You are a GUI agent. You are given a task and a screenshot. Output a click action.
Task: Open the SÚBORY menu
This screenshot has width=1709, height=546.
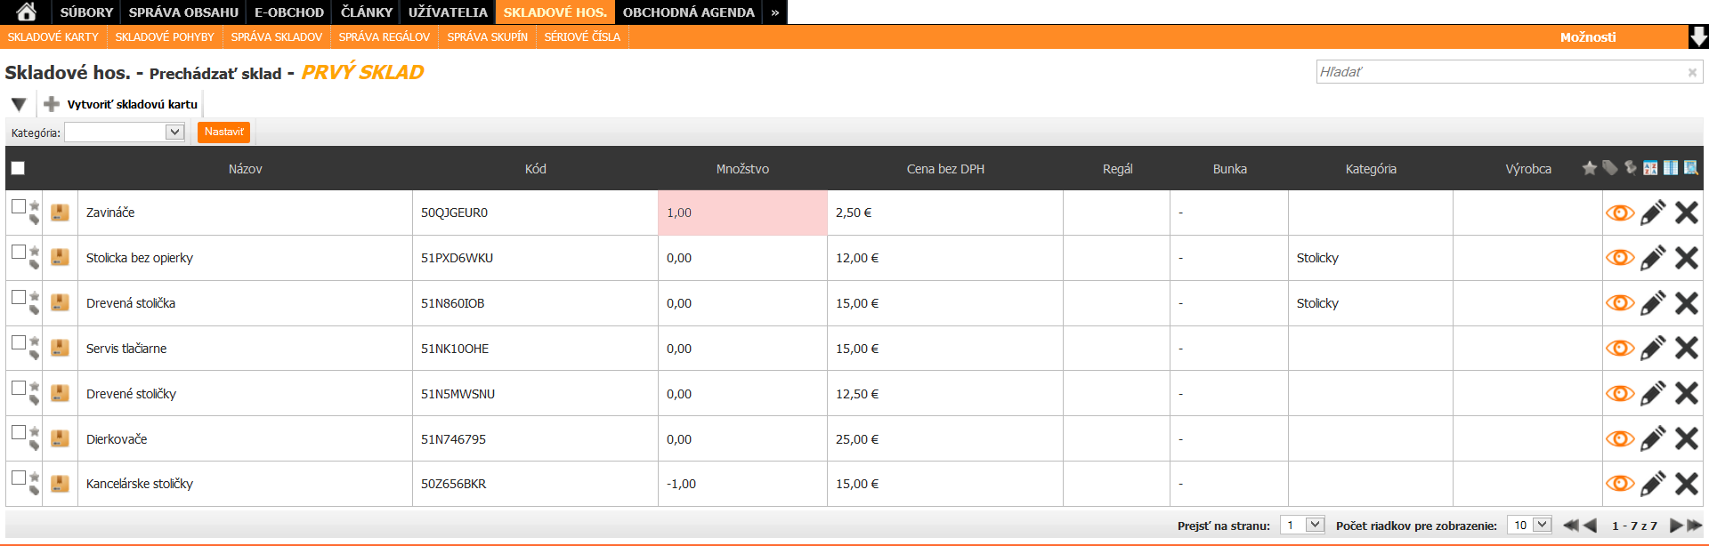[x=86, y=12]
